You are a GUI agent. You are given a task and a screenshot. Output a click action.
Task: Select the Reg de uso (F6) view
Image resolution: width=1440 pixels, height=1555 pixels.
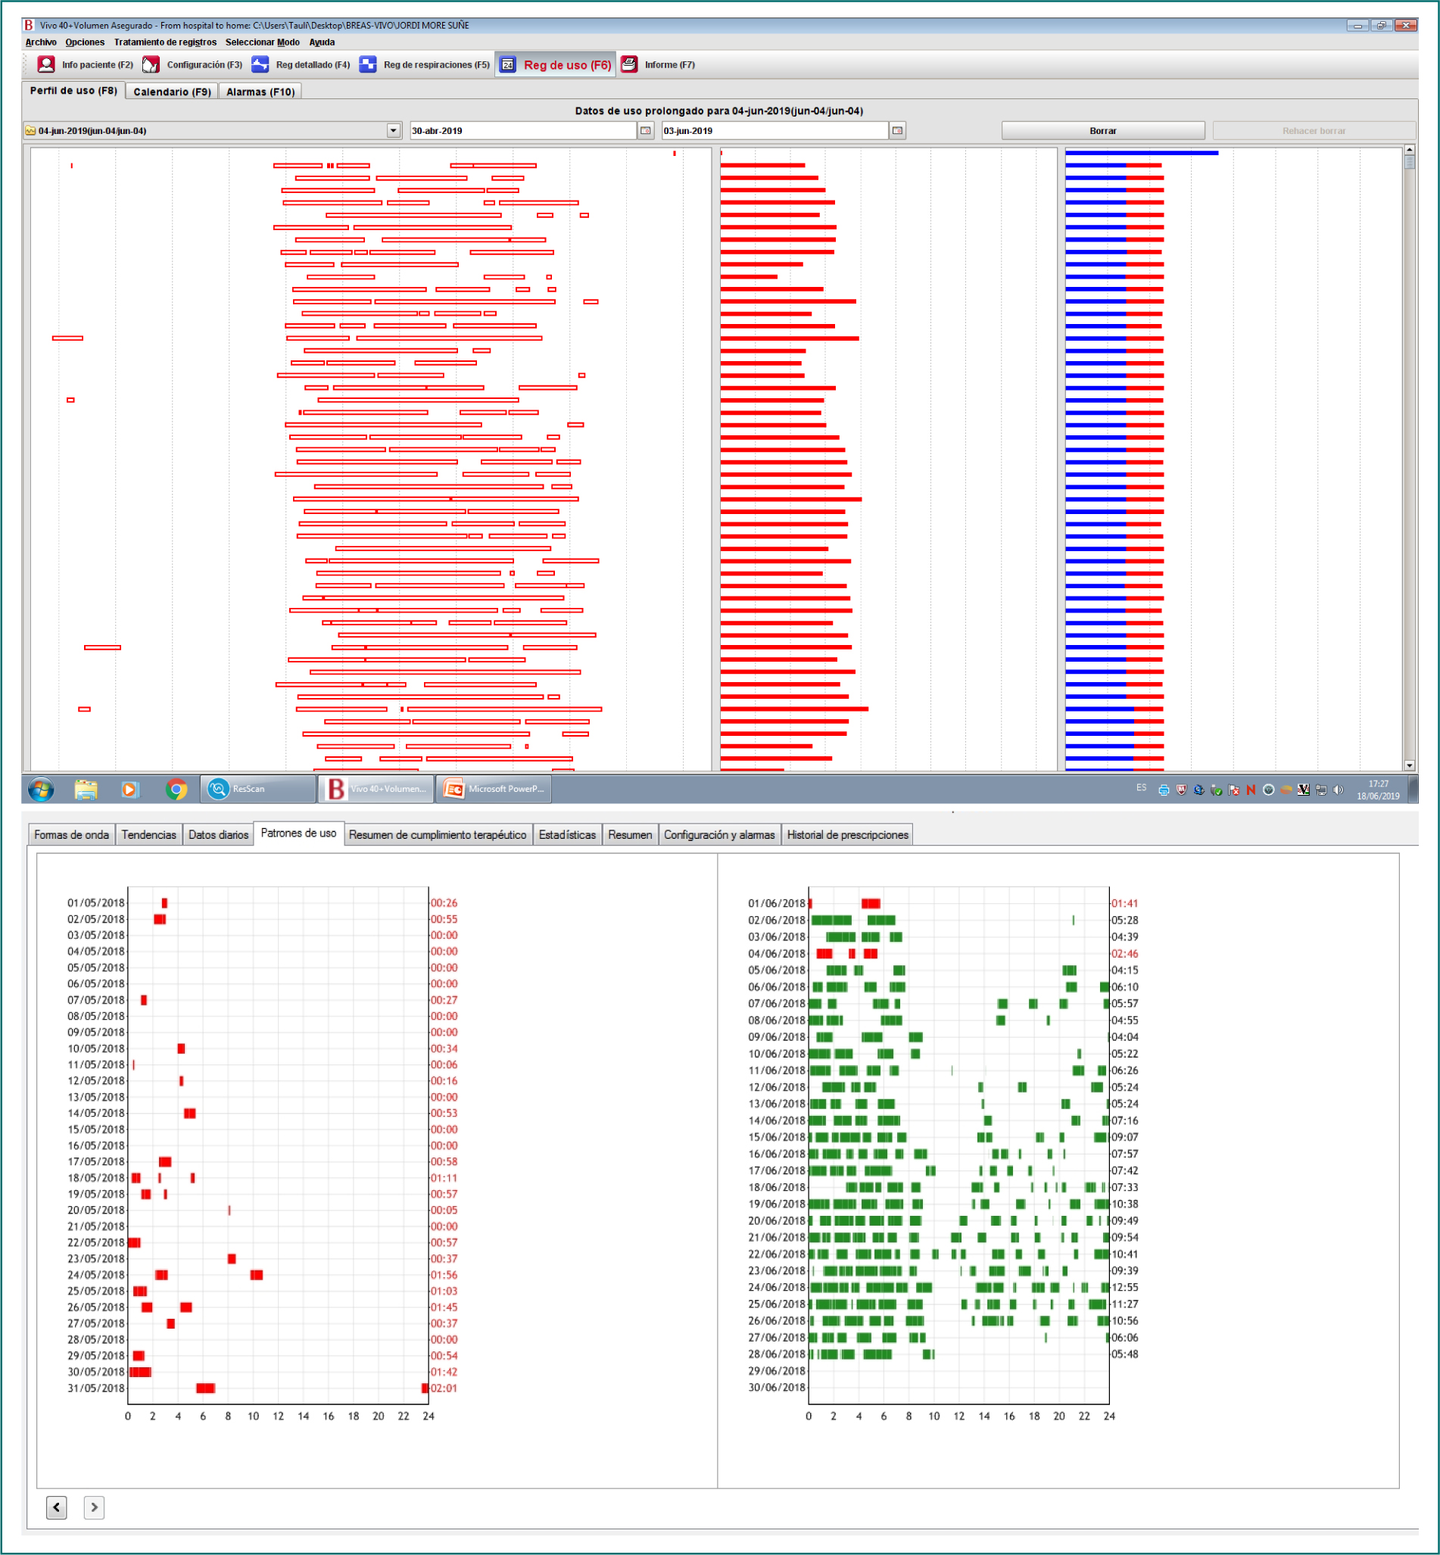click(x=556, y=64)
